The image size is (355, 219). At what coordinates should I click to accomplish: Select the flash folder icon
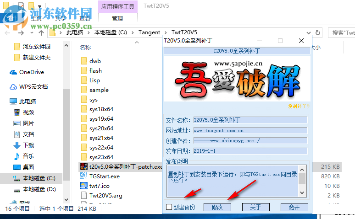point(84,70)
